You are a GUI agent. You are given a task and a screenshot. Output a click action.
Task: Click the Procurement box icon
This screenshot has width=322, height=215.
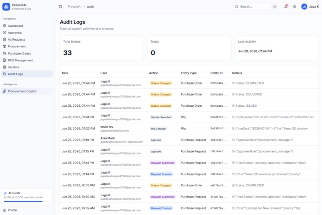tap(4, 46)
